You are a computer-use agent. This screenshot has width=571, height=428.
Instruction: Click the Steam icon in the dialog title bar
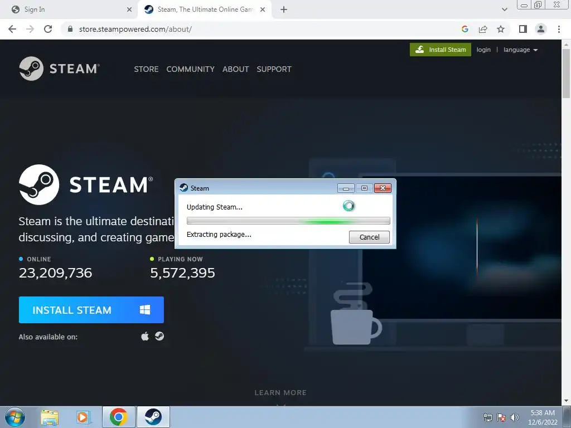[184, 188]
